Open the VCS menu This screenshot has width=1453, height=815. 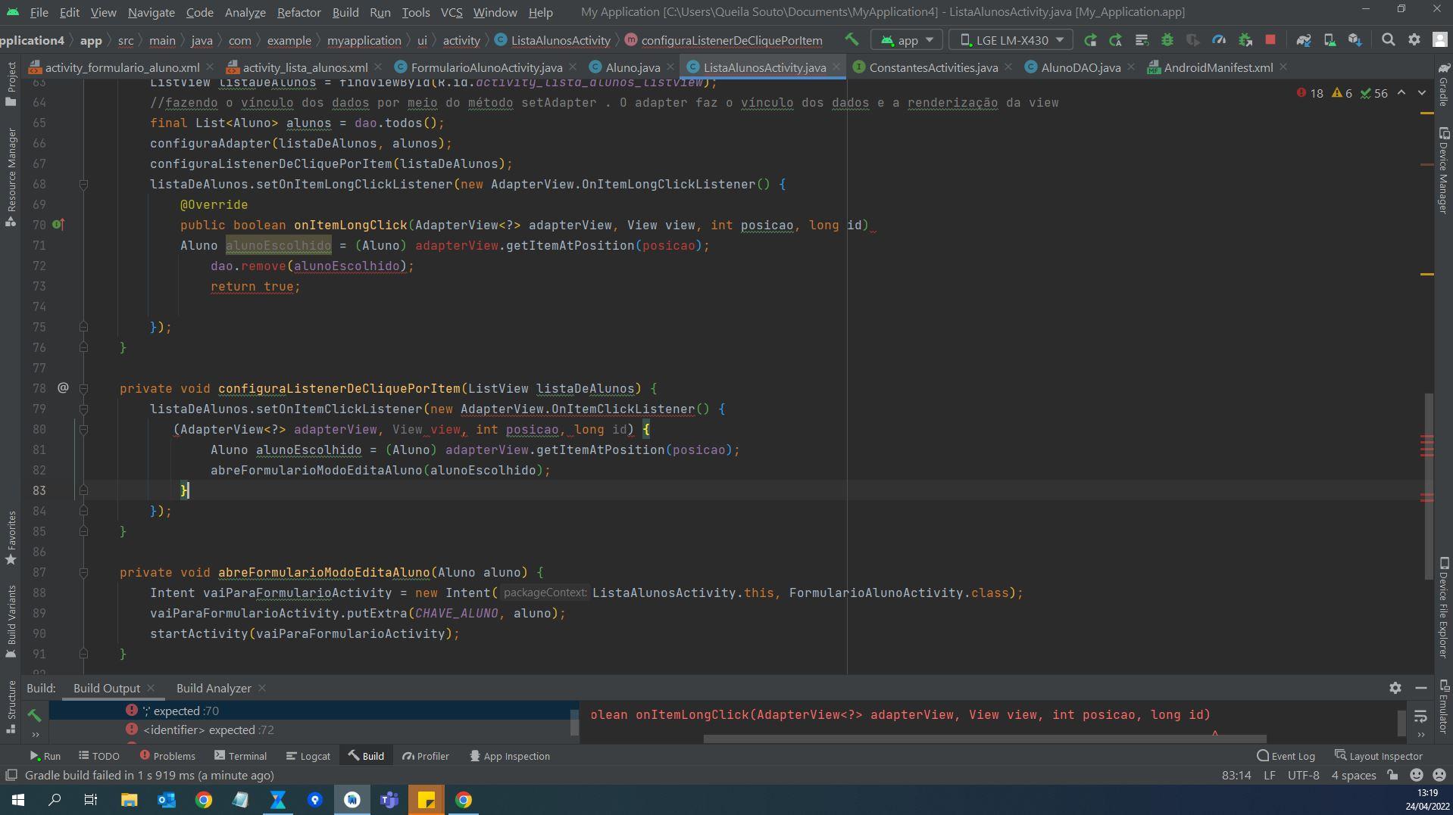tap(451, 12)
